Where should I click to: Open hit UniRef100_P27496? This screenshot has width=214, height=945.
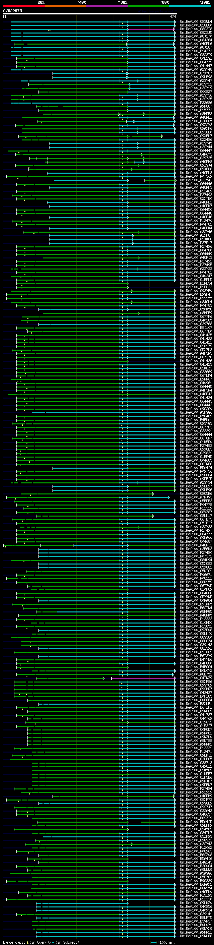pos(196,246)
